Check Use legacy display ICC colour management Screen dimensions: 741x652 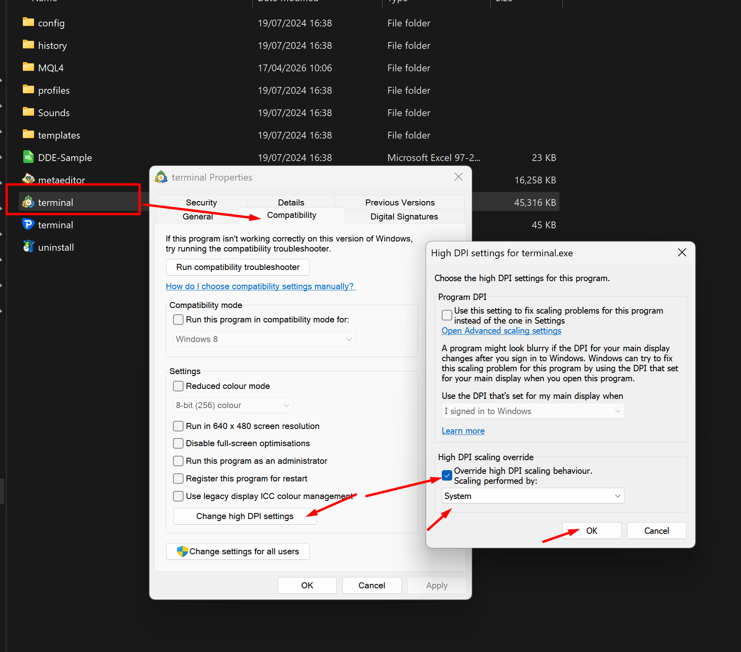[178, 496]
